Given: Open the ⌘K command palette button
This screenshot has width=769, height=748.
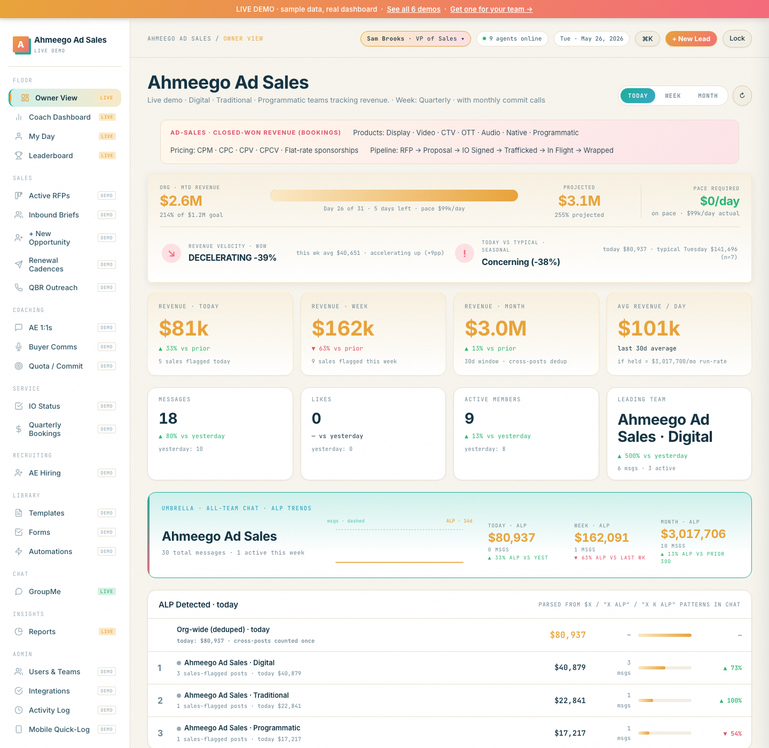Looking at the screenshot, I should coord(647,38).
